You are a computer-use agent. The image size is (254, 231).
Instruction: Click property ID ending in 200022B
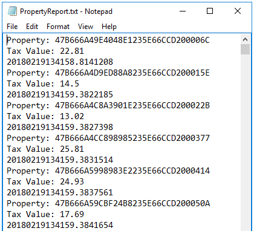[x=132, y=105]
